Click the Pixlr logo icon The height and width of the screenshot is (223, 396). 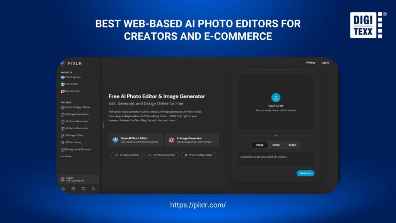click(63, 63)
